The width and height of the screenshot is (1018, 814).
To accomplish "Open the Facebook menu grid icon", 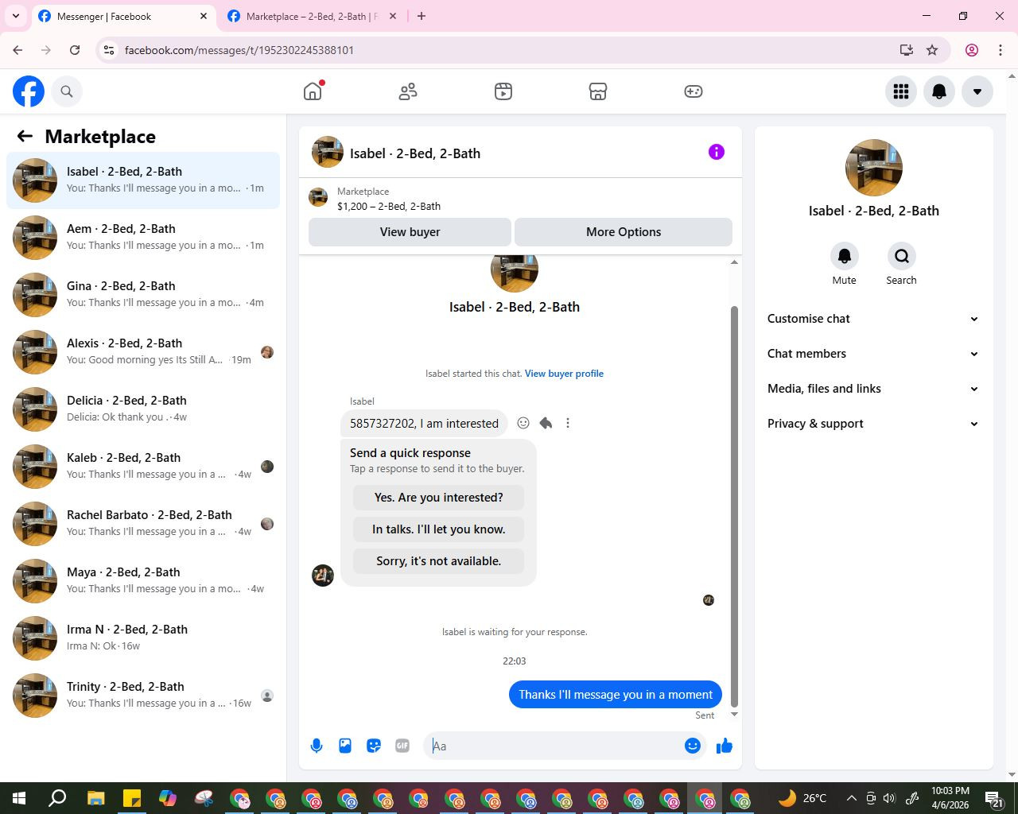I will click(901, 91).
